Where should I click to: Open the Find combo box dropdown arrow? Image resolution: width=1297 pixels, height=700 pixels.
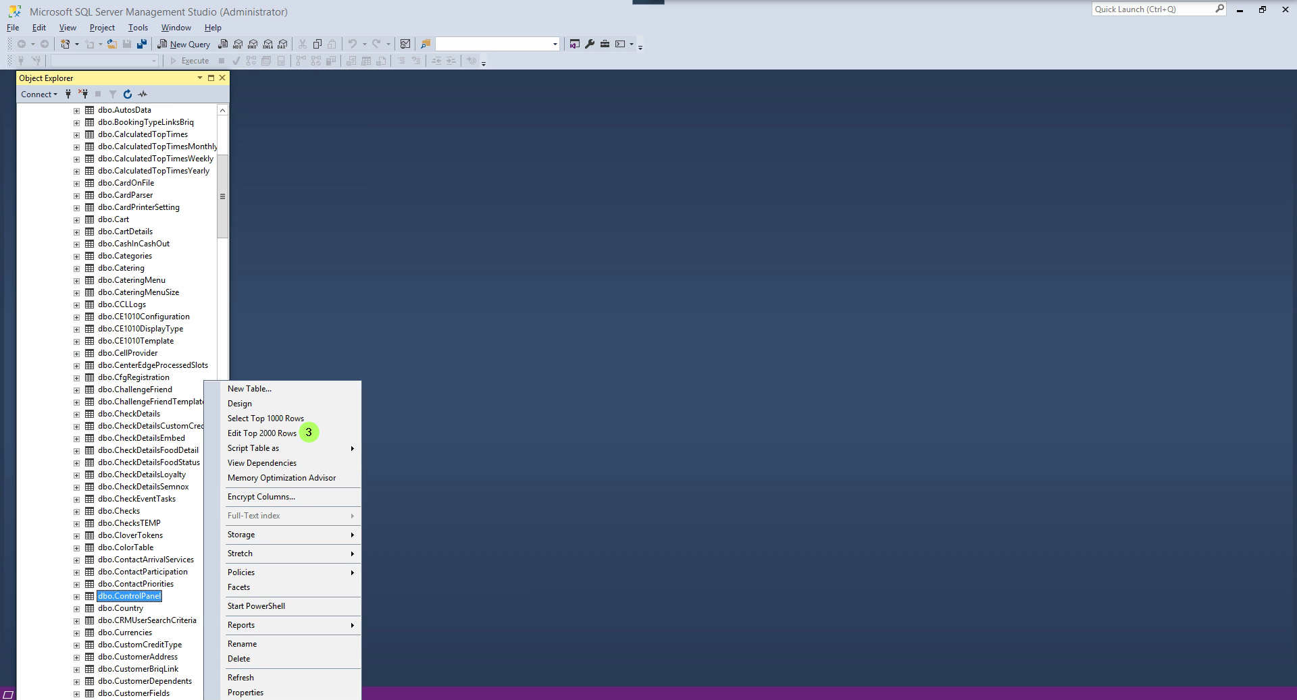[x=555, y=44]
